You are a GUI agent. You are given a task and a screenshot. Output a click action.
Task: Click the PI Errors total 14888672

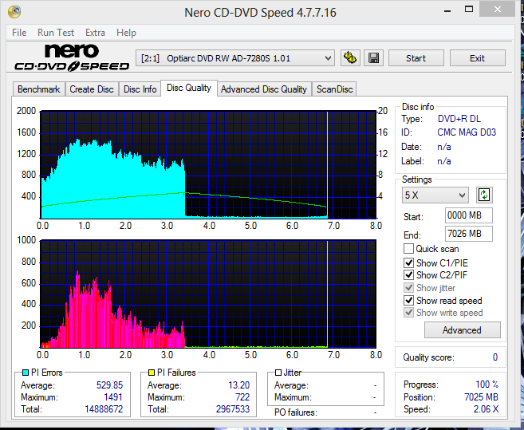point(104,409)
